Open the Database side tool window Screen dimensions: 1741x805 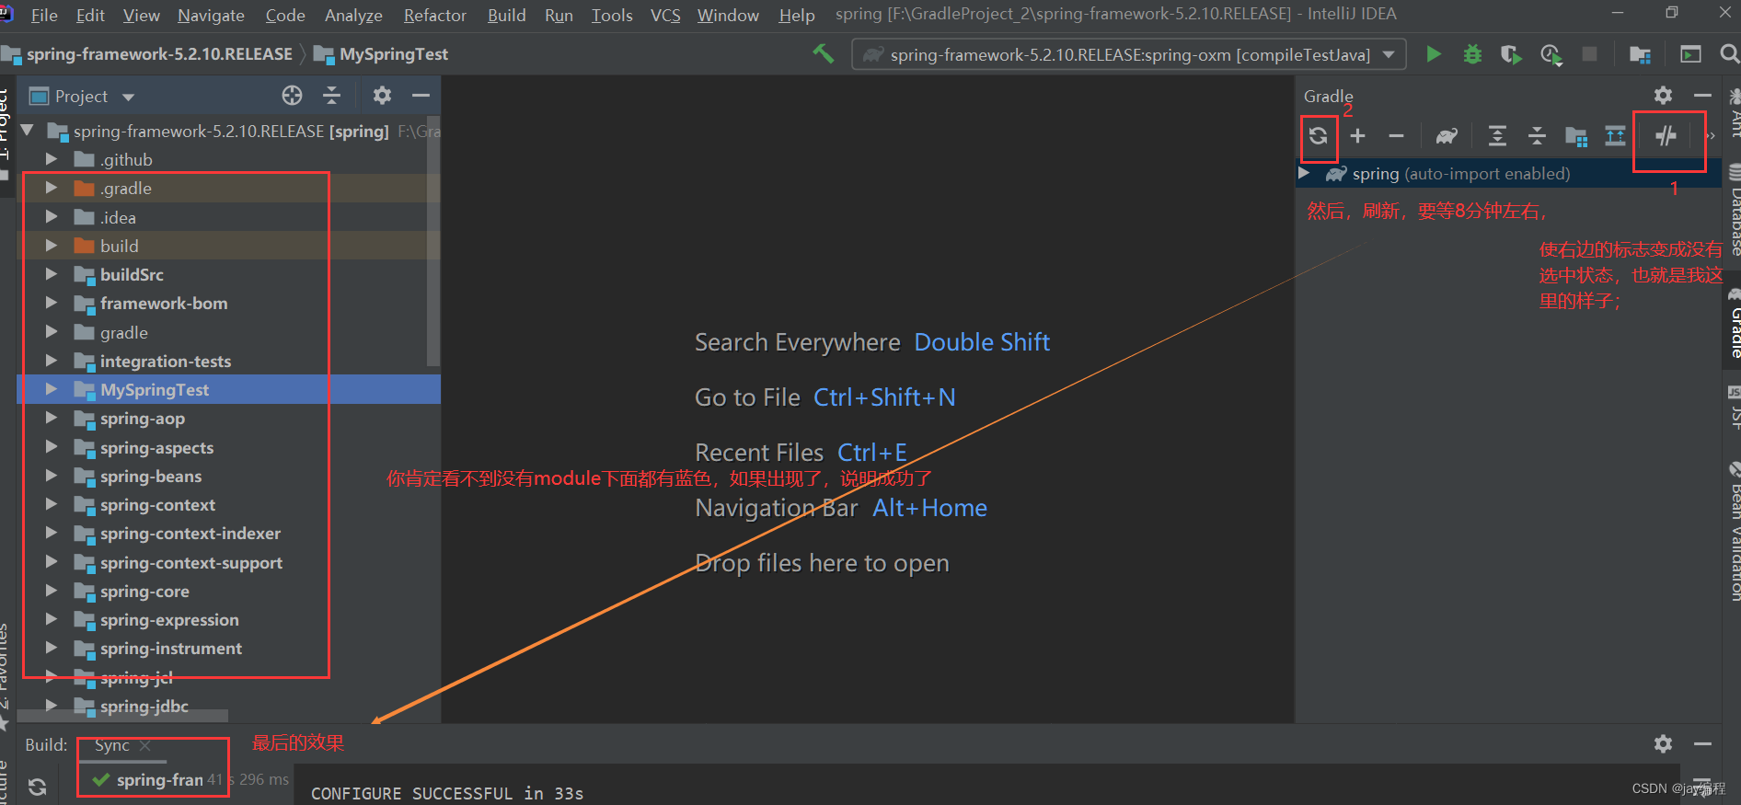pos(1734,212)
